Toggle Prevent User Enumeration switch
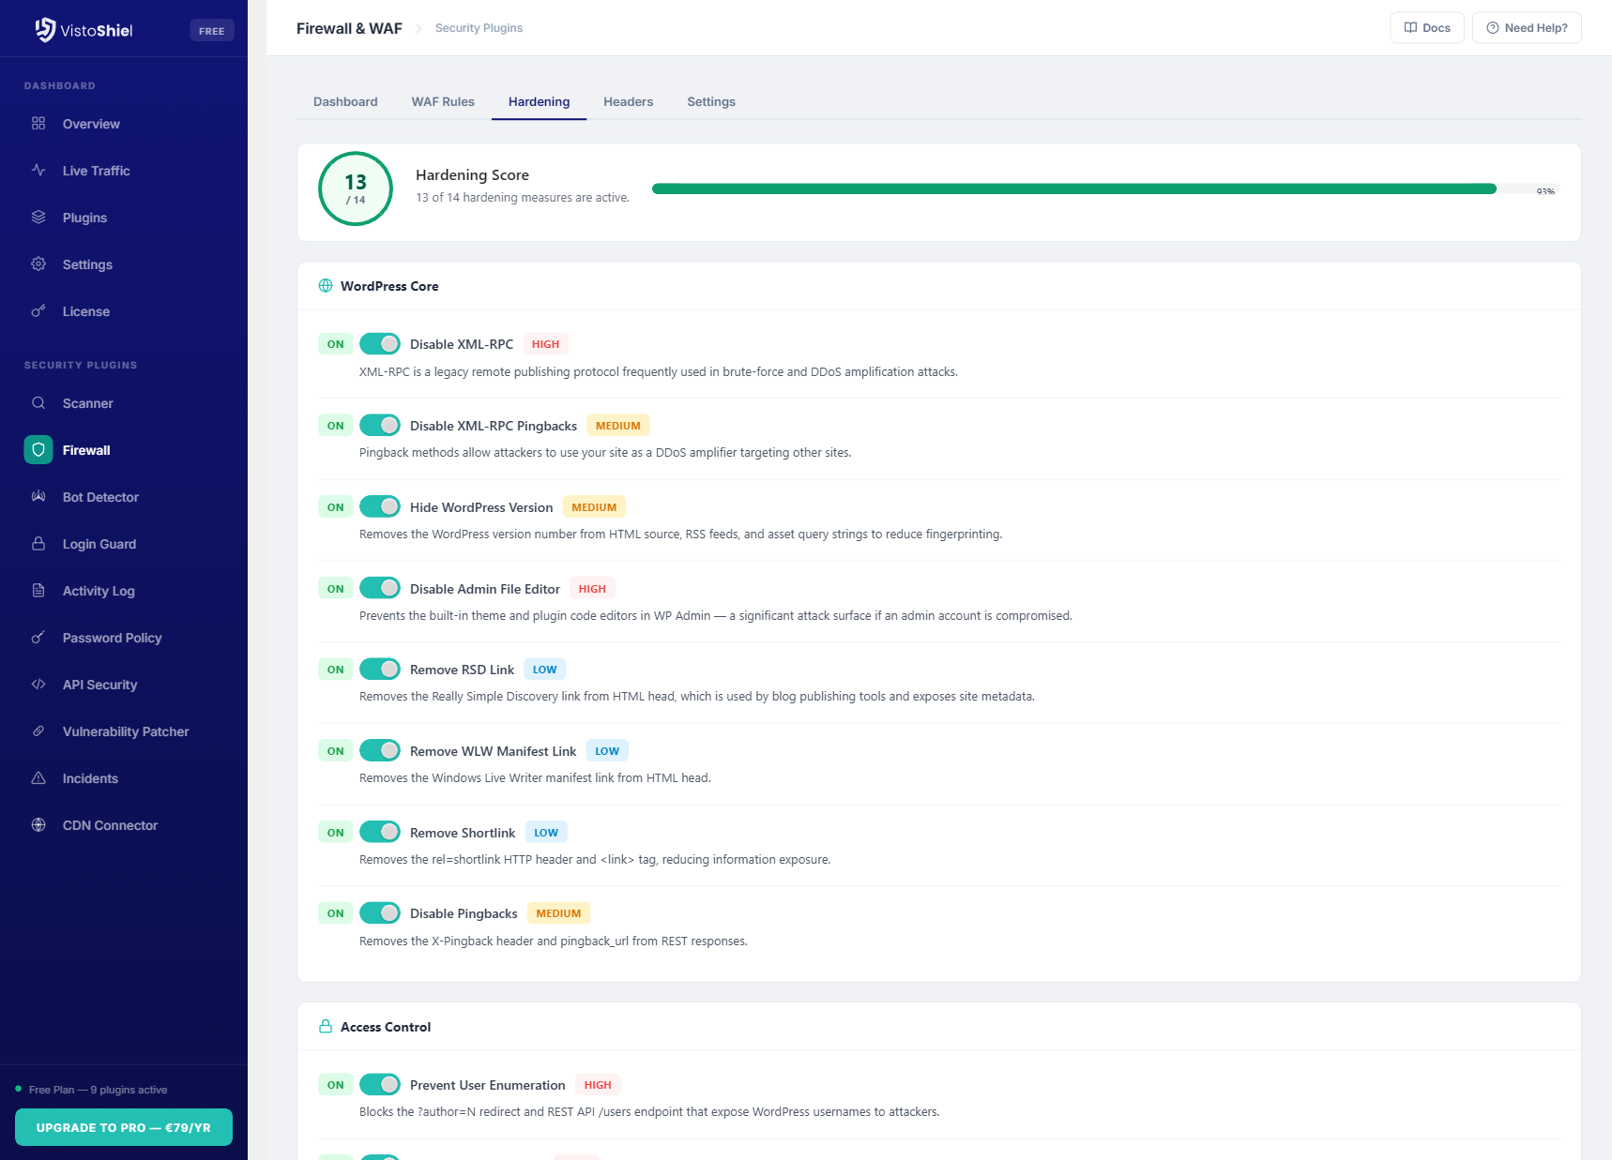Image resolution: width=1612 pixels, height=1160 pixels. coord(380,1084)
